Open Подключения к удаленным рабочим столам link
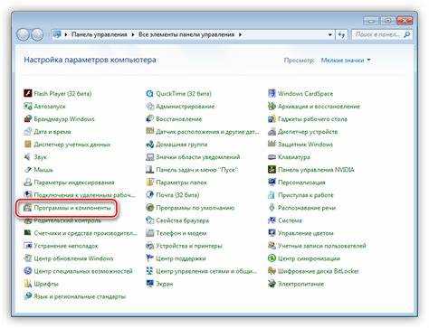The width and height of the screenshot is (429, 328). 84,195
